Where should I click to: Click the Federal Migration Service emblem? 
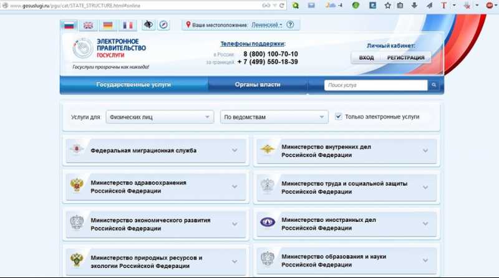[77, 149]
